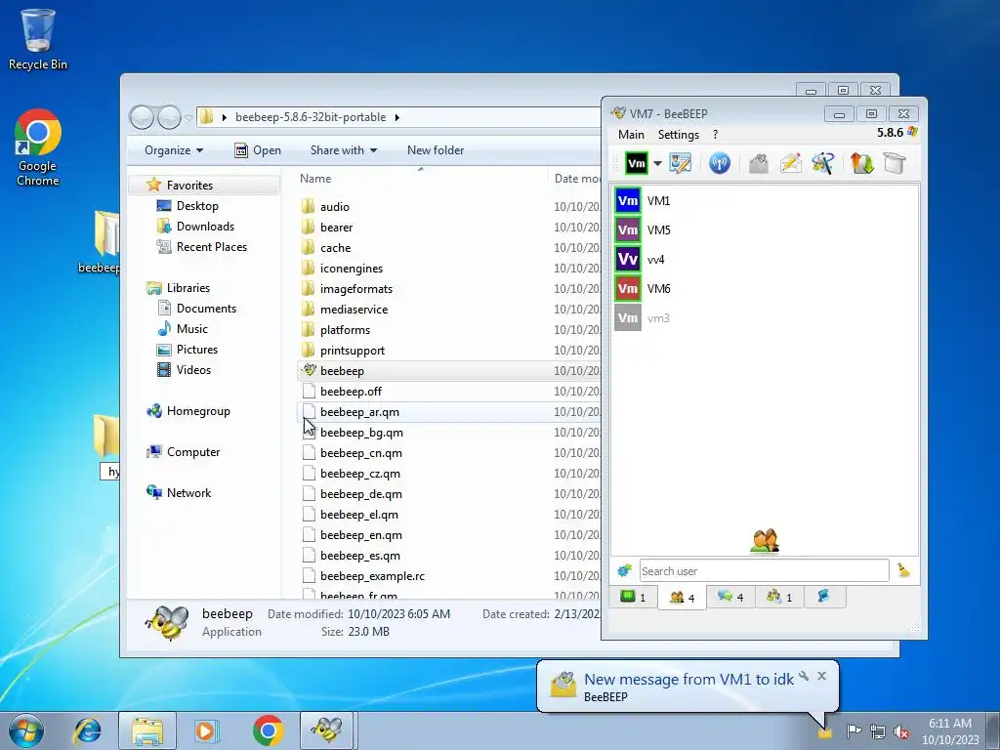Open the Settings menu in BeeBEEP
The image size is (1000, 750).
click(679, 135)
